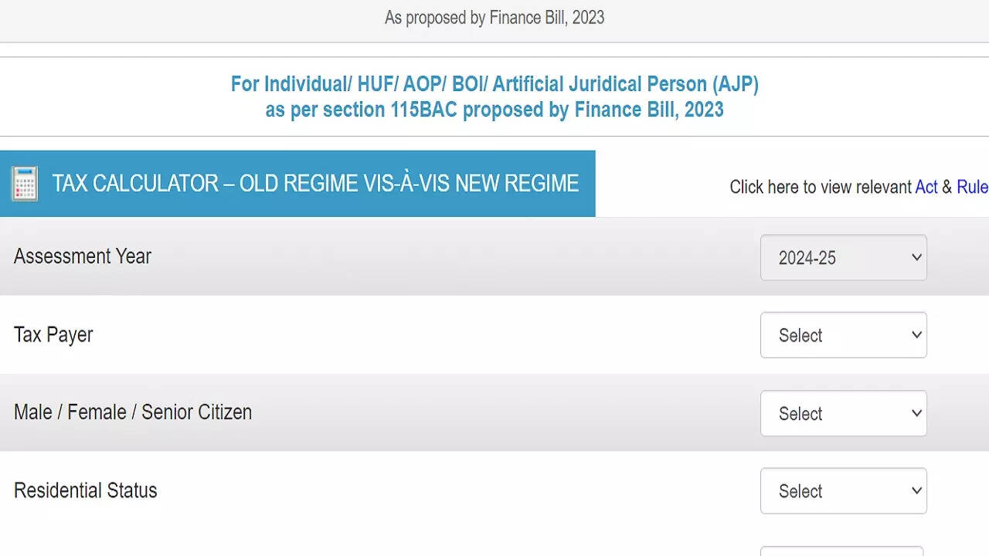Click the chevron arrow in the Residential Status box

(916, 490)
